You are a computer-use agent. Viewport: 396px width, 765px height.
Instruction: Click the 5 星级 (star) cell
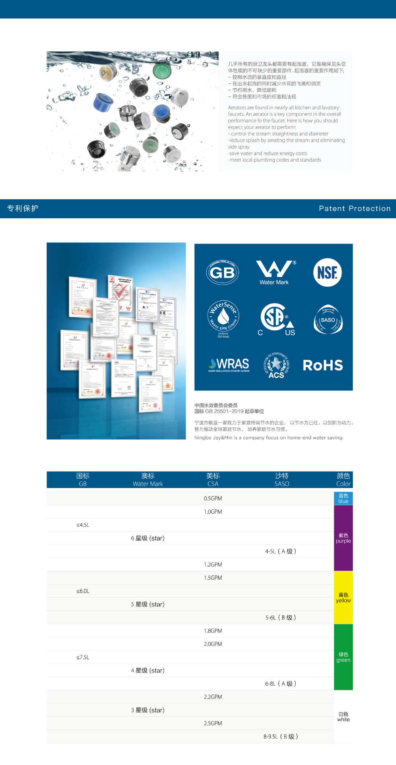148,604
